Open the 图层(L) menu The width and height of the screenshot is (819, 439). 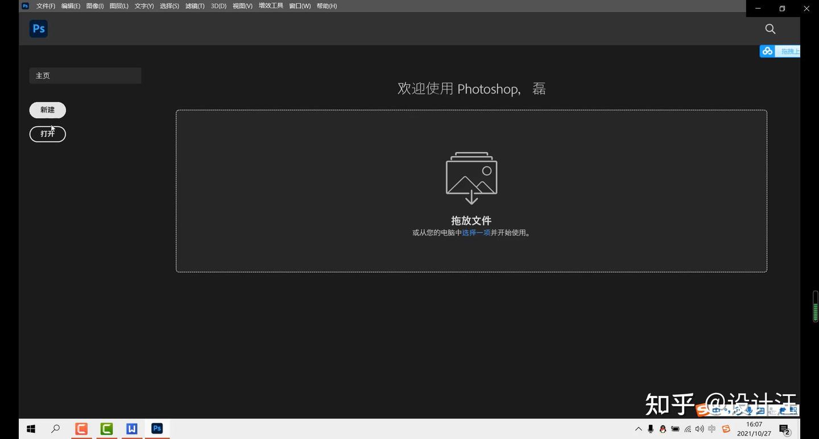119,6
